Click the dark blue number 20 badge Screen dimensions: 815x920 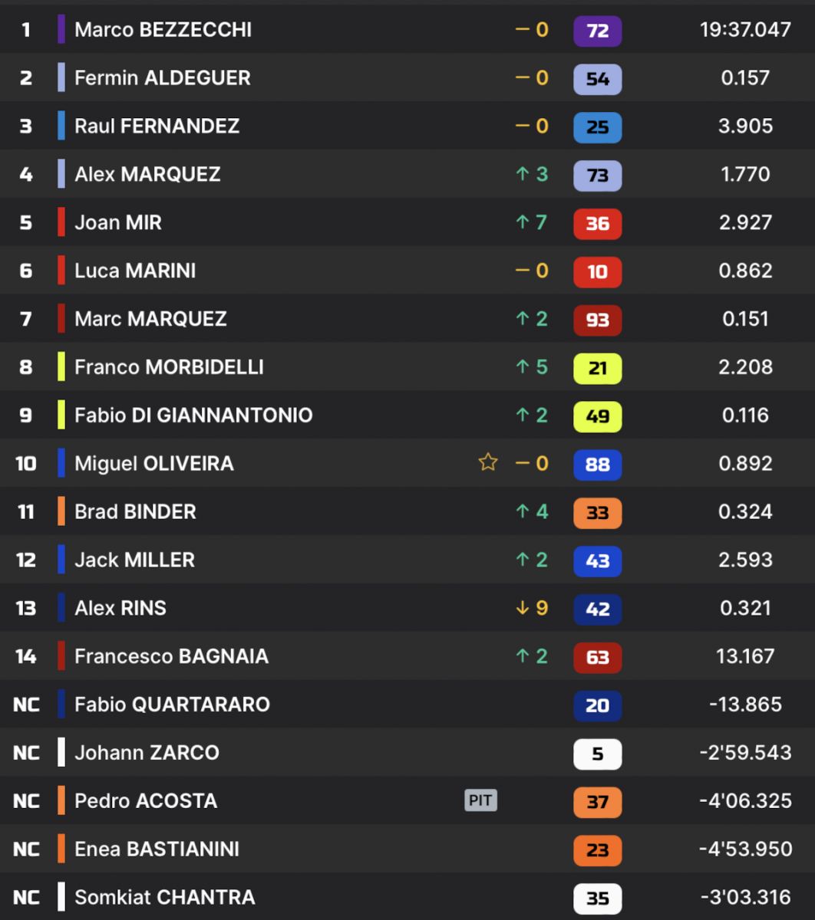(597, 706)
